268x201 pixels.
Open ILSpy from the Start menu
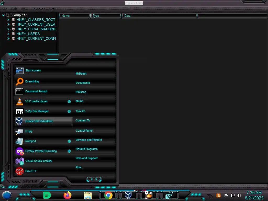pyautogui.click(x=29, y=131)
